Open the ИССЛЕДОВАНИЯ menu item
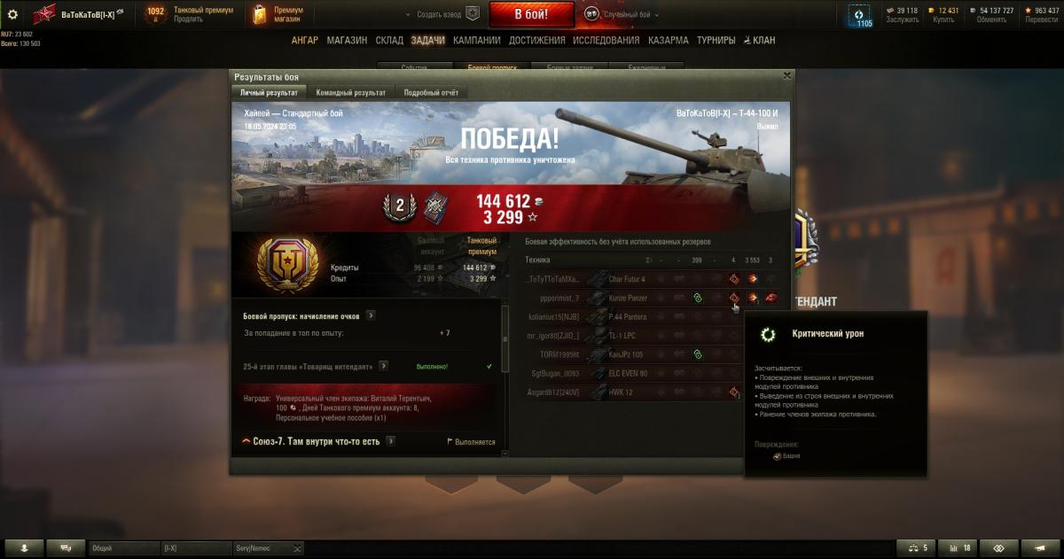 tap(606, 41)
